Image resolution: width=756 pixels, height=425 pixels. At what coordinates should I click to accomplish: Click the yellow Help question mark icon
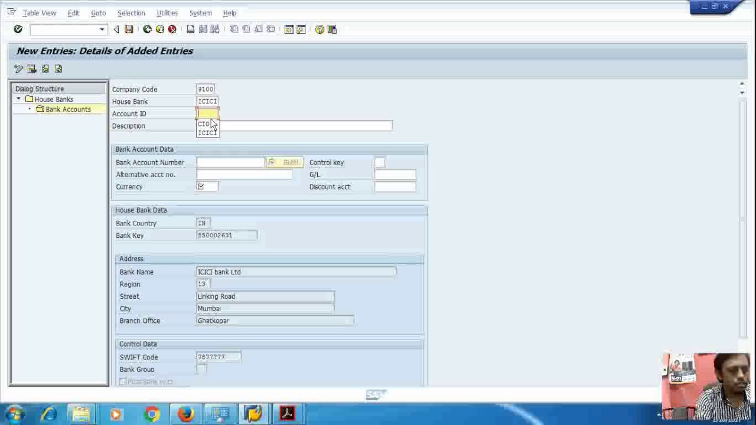coord(320,29)
